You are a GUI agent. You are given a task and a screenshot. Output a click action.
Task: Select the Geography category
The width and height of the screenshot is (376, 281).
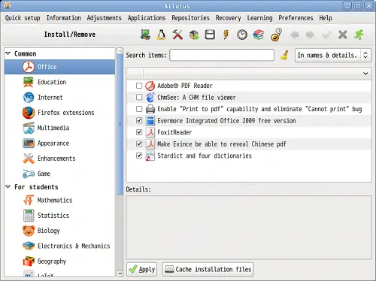59,261
